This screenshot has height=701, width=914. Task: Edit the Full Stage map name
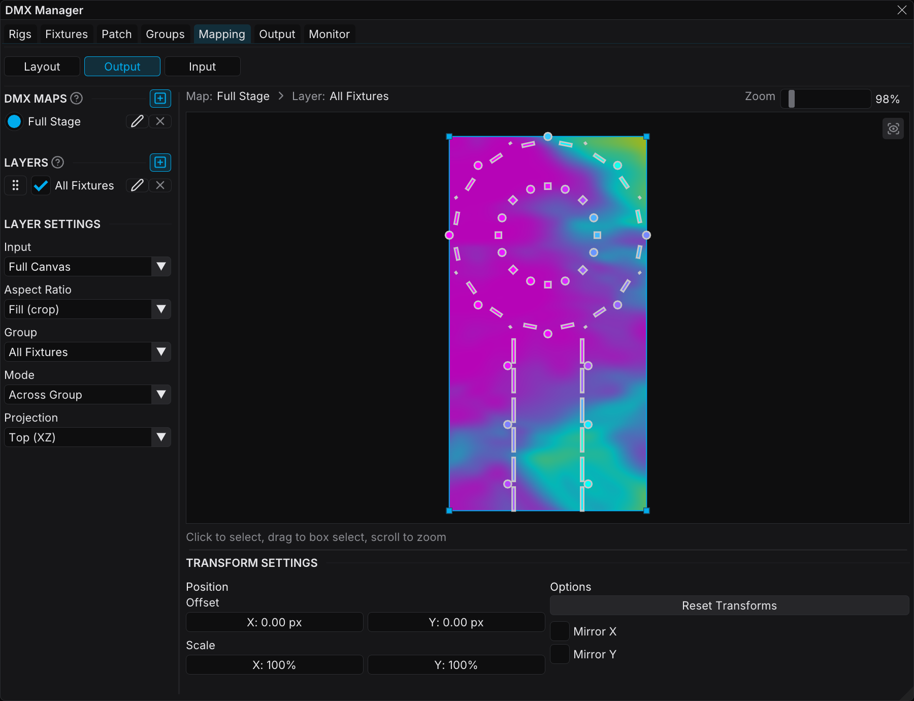[x=137, y=121]
